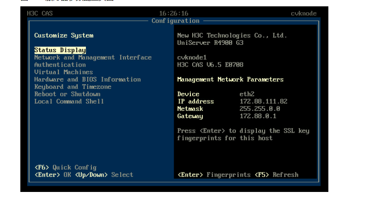Click the Gateway value 172.88.0.1
Viewport: 365px width, 201px height.
pos(258,116)
